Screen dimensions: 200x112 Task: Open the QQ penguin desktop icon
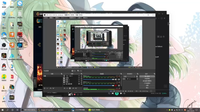[4, 67]
